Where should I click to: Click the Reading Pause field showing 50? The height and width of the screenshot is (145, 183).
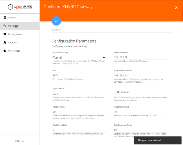[x=79, y=112]
